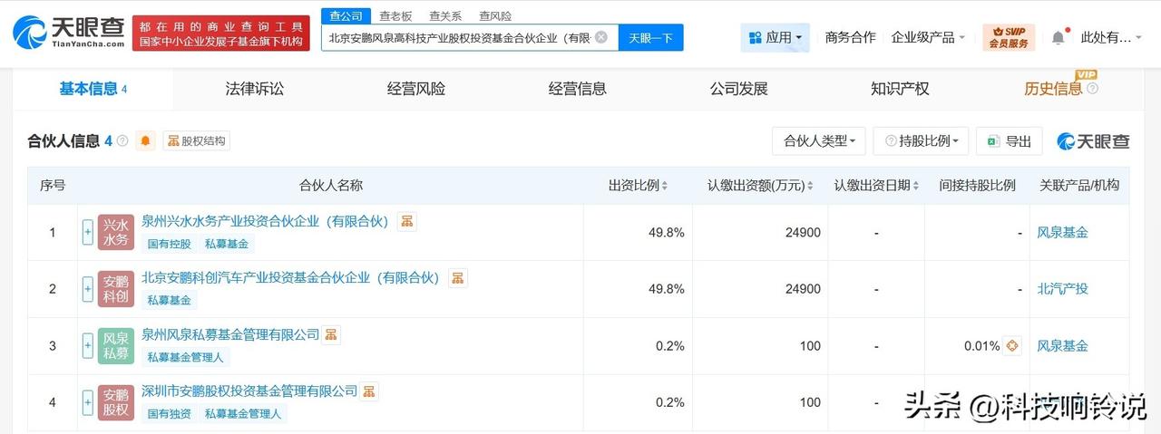Switch to the 历史信息 tab
Viewport: 1161px width, 434px height.
pyautogui.click(x=1053, y=89)
